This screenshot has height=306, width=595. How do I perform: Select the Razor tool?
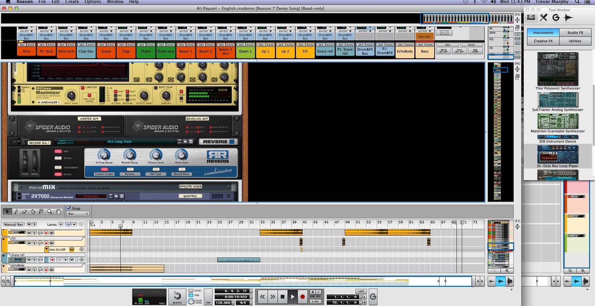coord(33,212)
